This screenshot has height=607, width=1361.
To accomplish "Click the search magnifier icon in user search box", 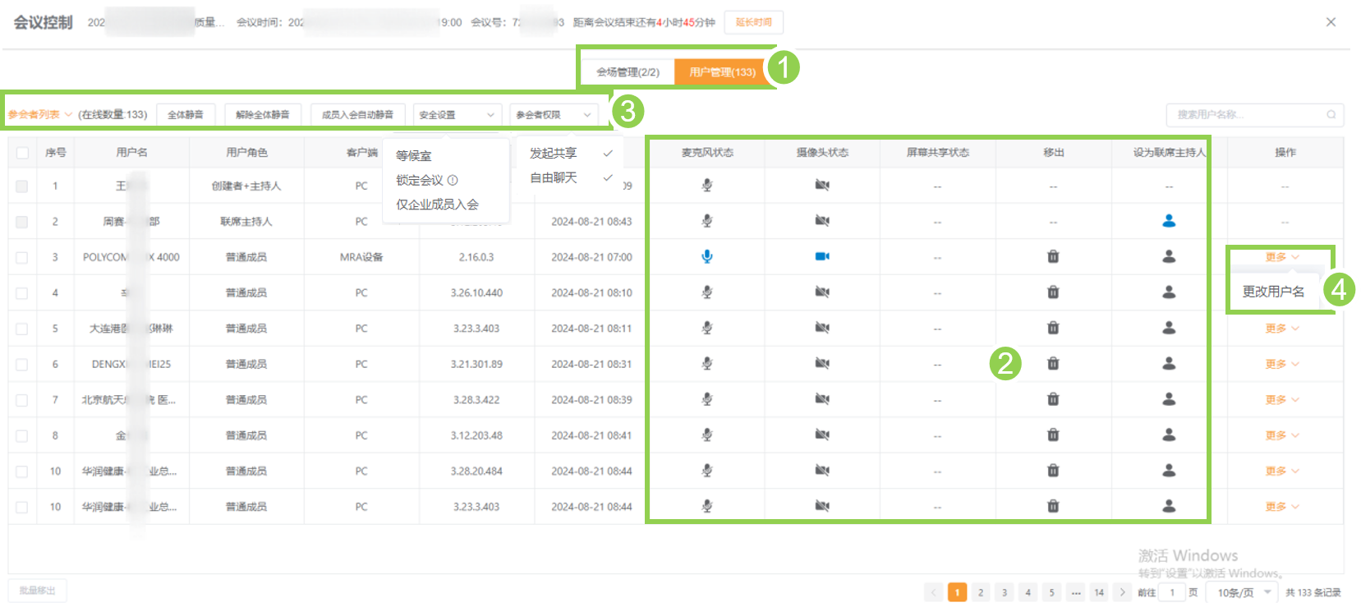I will click(x=1331, y=115).
